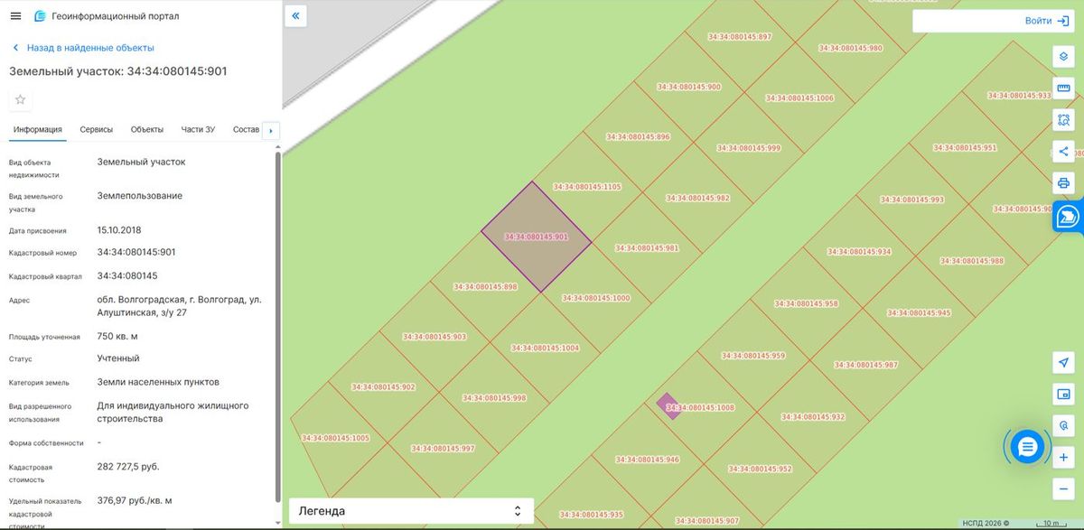Activate the ruler measurement tool
The height and width of the screenshot is (530, 1084).
click(1063, 88)
